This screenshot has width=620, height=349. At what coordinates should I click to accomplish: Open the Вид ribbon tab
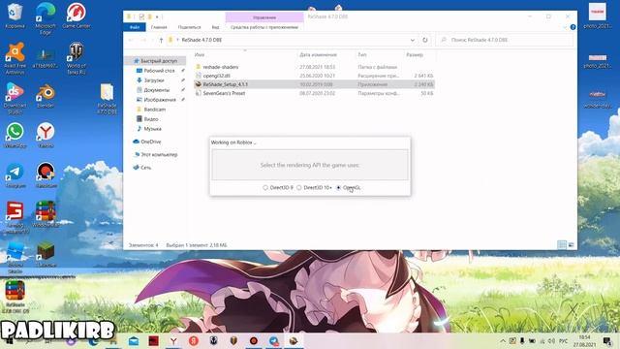[215, 27]
